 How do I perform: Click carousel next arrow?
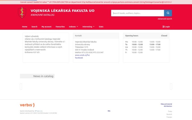(171, 86)
